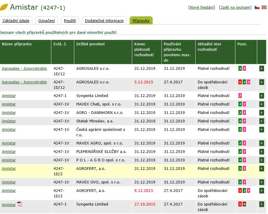Image resolution: width=268 pixels, height=214 pixels.
Task: Follow the Zpět na seznam link
Action: pos(235,8)
